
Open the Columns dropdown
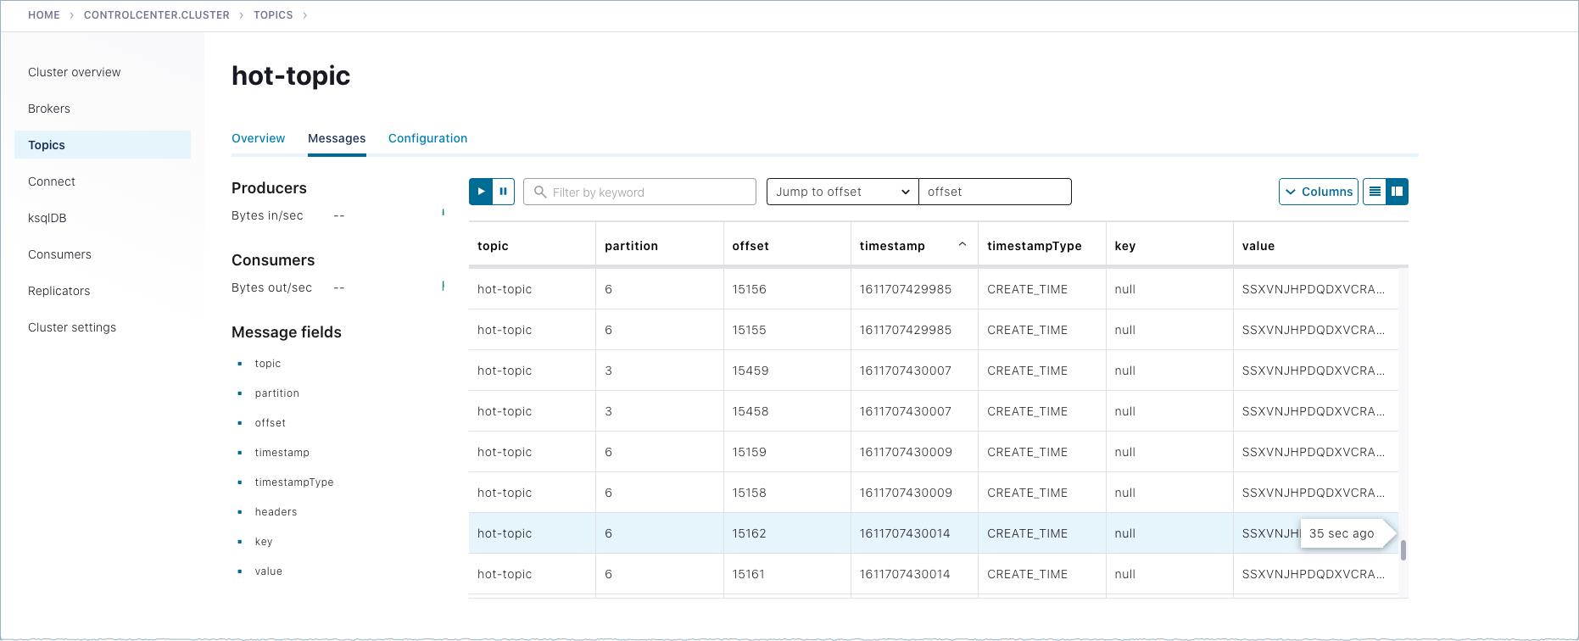1318,192
